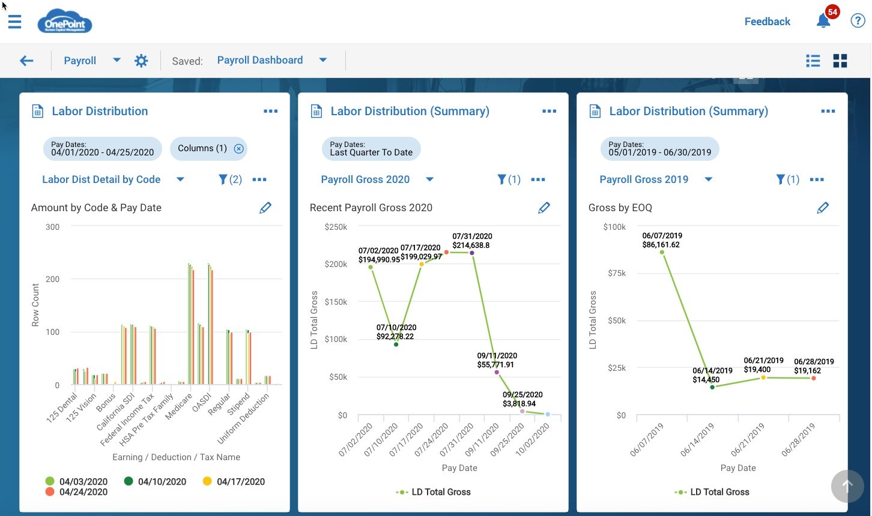Toggle the 04/03/2020 legend series
This screenshot has width=872, height=516.
pos(77,481)
